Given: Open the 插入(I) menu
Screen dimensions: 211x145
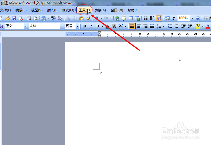Looking at the screenshot, I should pos(52,10).
